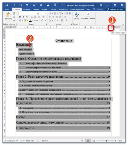Image resolution: width=128 pixels, height=145 pixels.
Task: Paste using the clipboard Вставить icon
Action: pyautogui.click(x=8, y=15)
